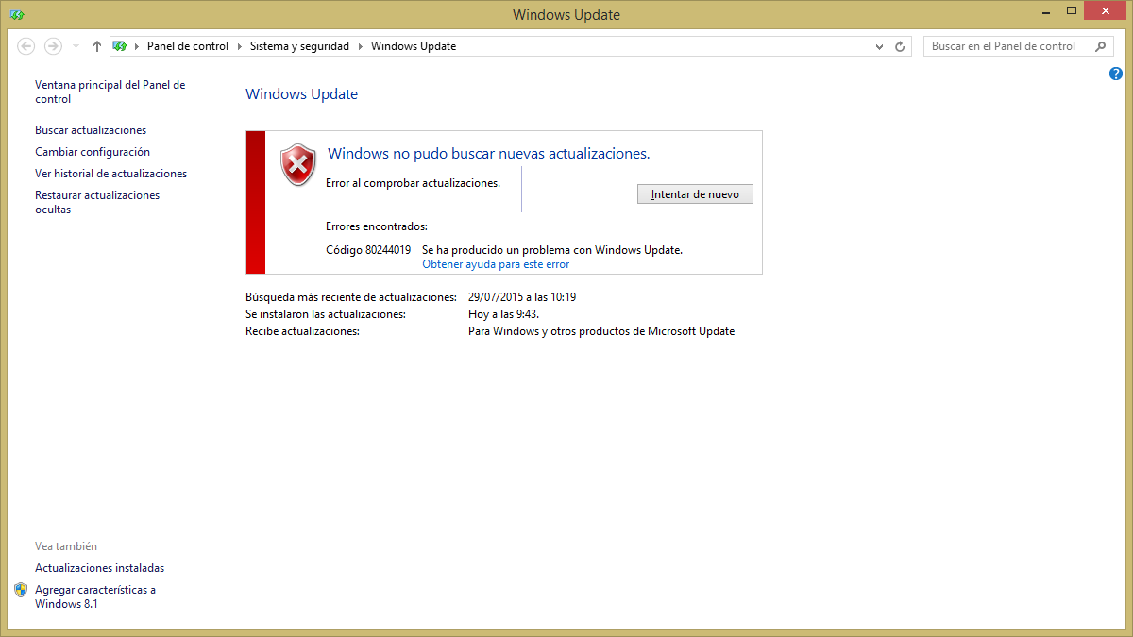1133x637 pixels.
Task: Click the Windows Update page heading
Action: (x=301, y=94)
